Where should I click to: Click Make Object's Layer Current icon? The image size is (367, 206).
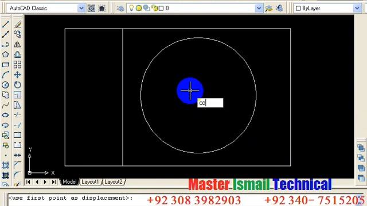[269, 9]
